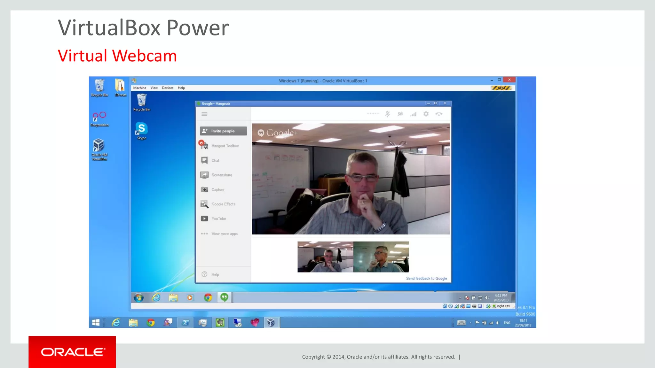Select the right participant video thumbnail

(x=381, y=257)
